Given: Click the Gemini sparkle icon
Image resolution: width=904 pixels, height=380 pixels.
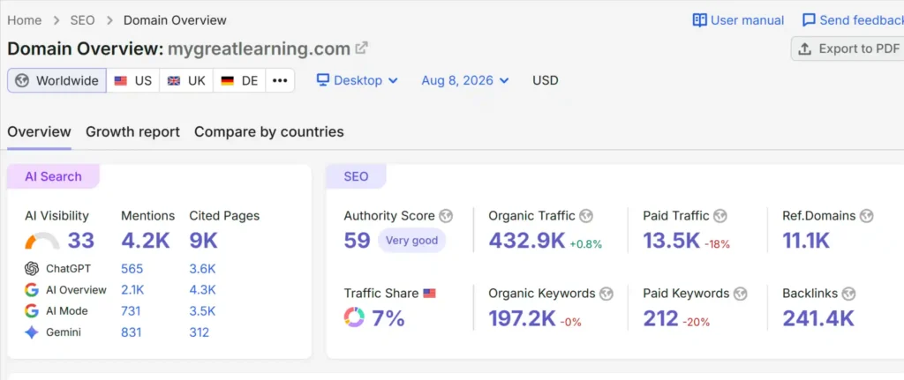Looking at the screenshot, I should (x=32, y=332).
